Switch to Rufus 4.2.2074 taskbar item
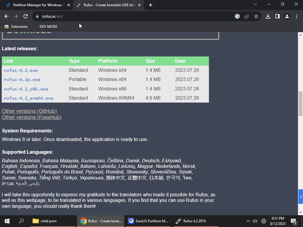Viewport: 303px width, 227px height. (196, 221)
